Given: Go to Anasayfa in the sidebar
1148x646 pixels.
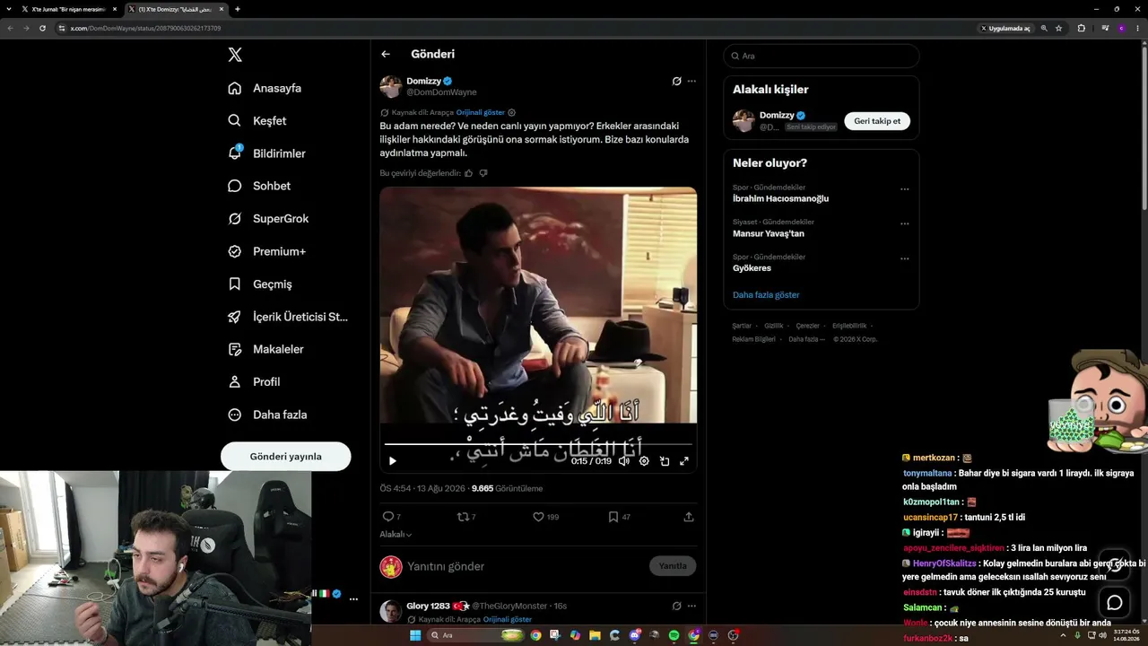Looking at the screenshot, I should (265, 88).
